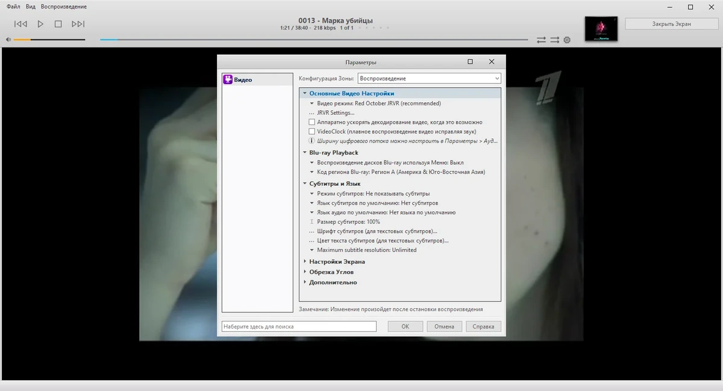Viewport: 723px width, 391px height.
Task: Enable the VideoClock checkbox
Action: coord(312,131)
